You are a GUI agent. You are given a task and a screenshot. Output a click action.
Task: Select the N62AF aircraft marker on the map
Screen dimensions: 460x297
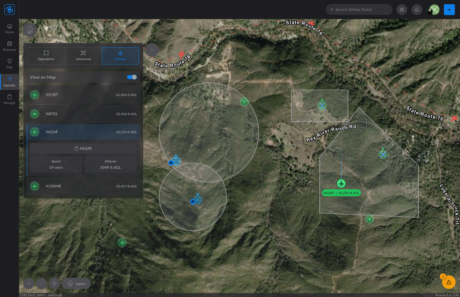click(341, 183)
